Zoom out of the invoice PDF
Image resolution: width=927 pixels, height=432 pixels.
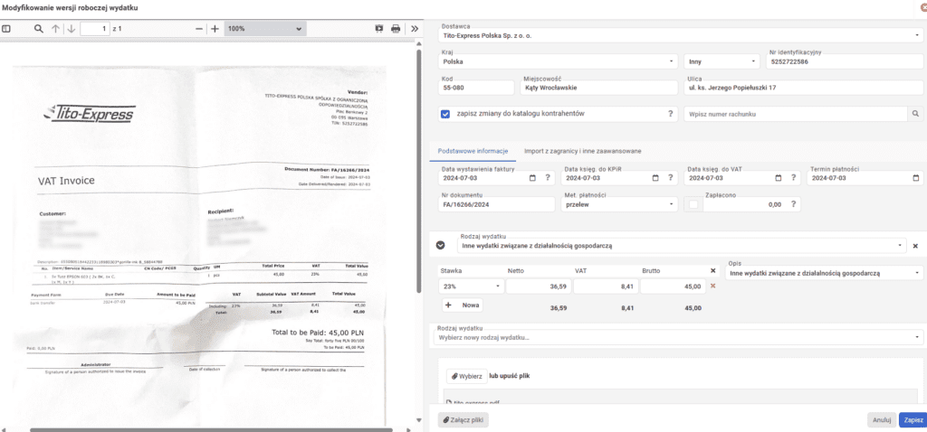tap(198, 29)
